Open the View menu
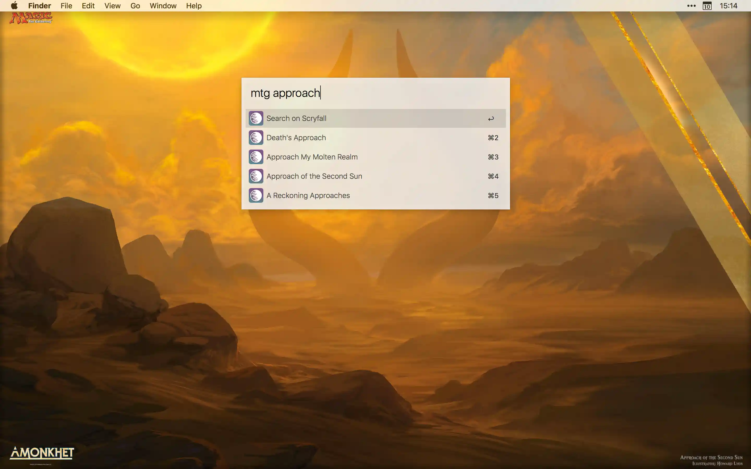Screen dimensions: 751x469 (x=112, y=5)
